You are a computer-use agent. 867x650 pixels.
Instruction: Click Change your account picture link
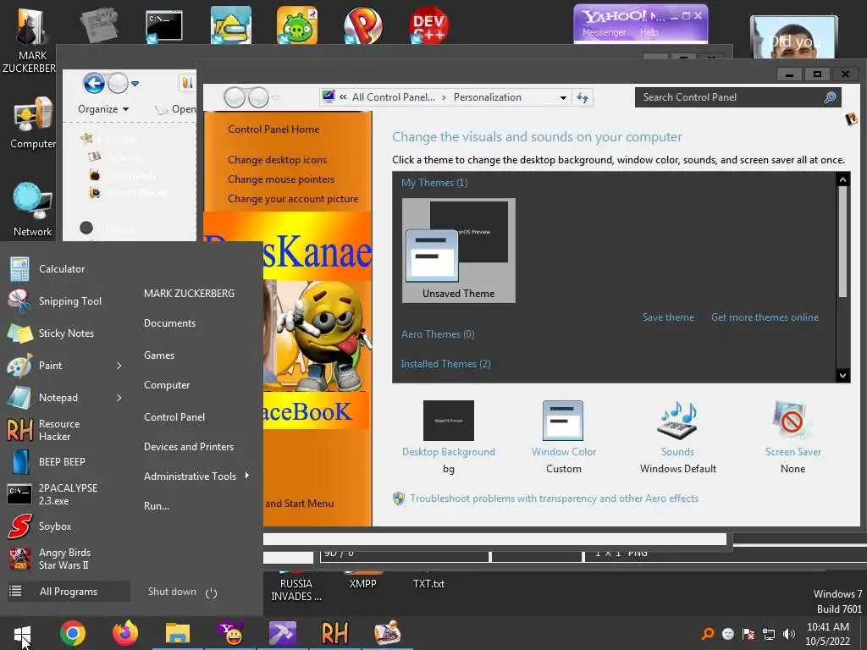point(293,198)
